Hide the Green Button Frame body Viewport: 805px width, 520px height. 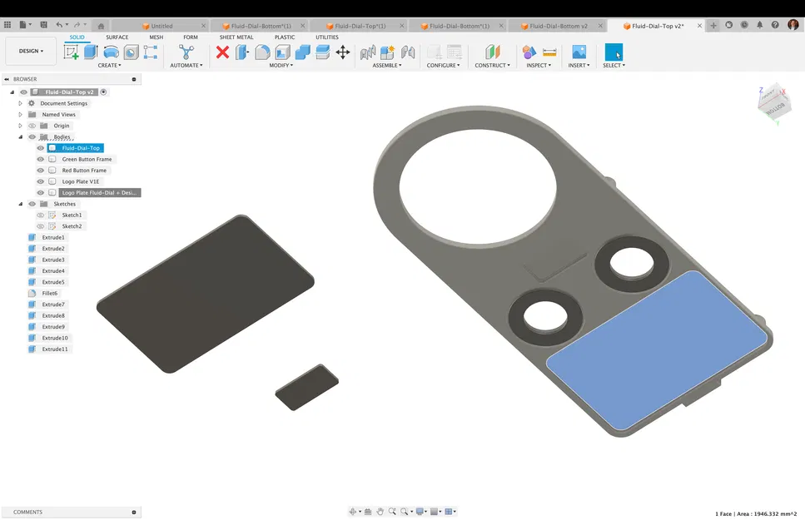(x=39, y=159)
